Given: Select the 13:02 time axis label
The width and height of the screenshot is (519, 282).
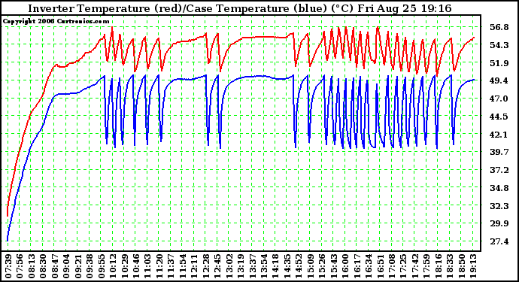Looking at the screenshot, I should [x=229, y=266].
